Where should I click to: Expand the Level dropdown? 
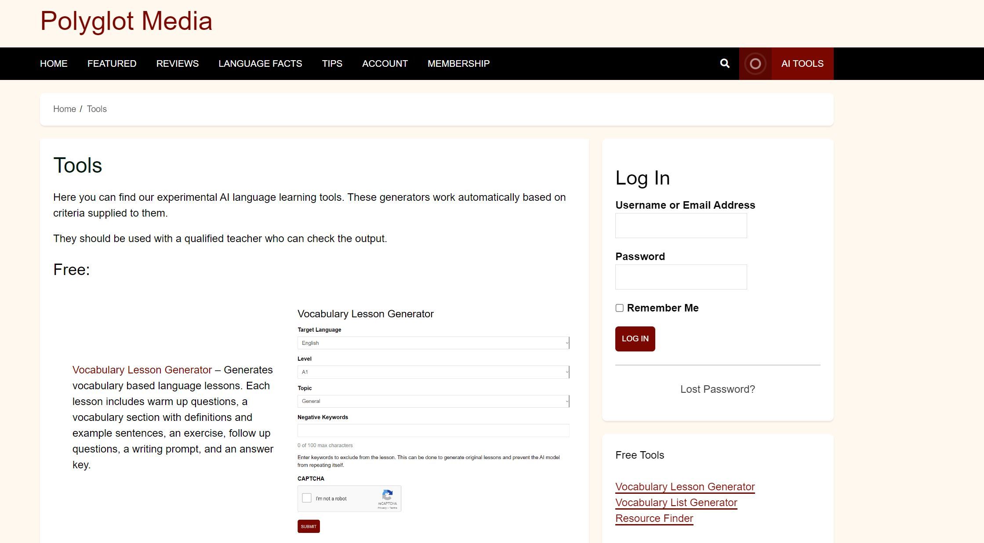[x=433, y=372]
